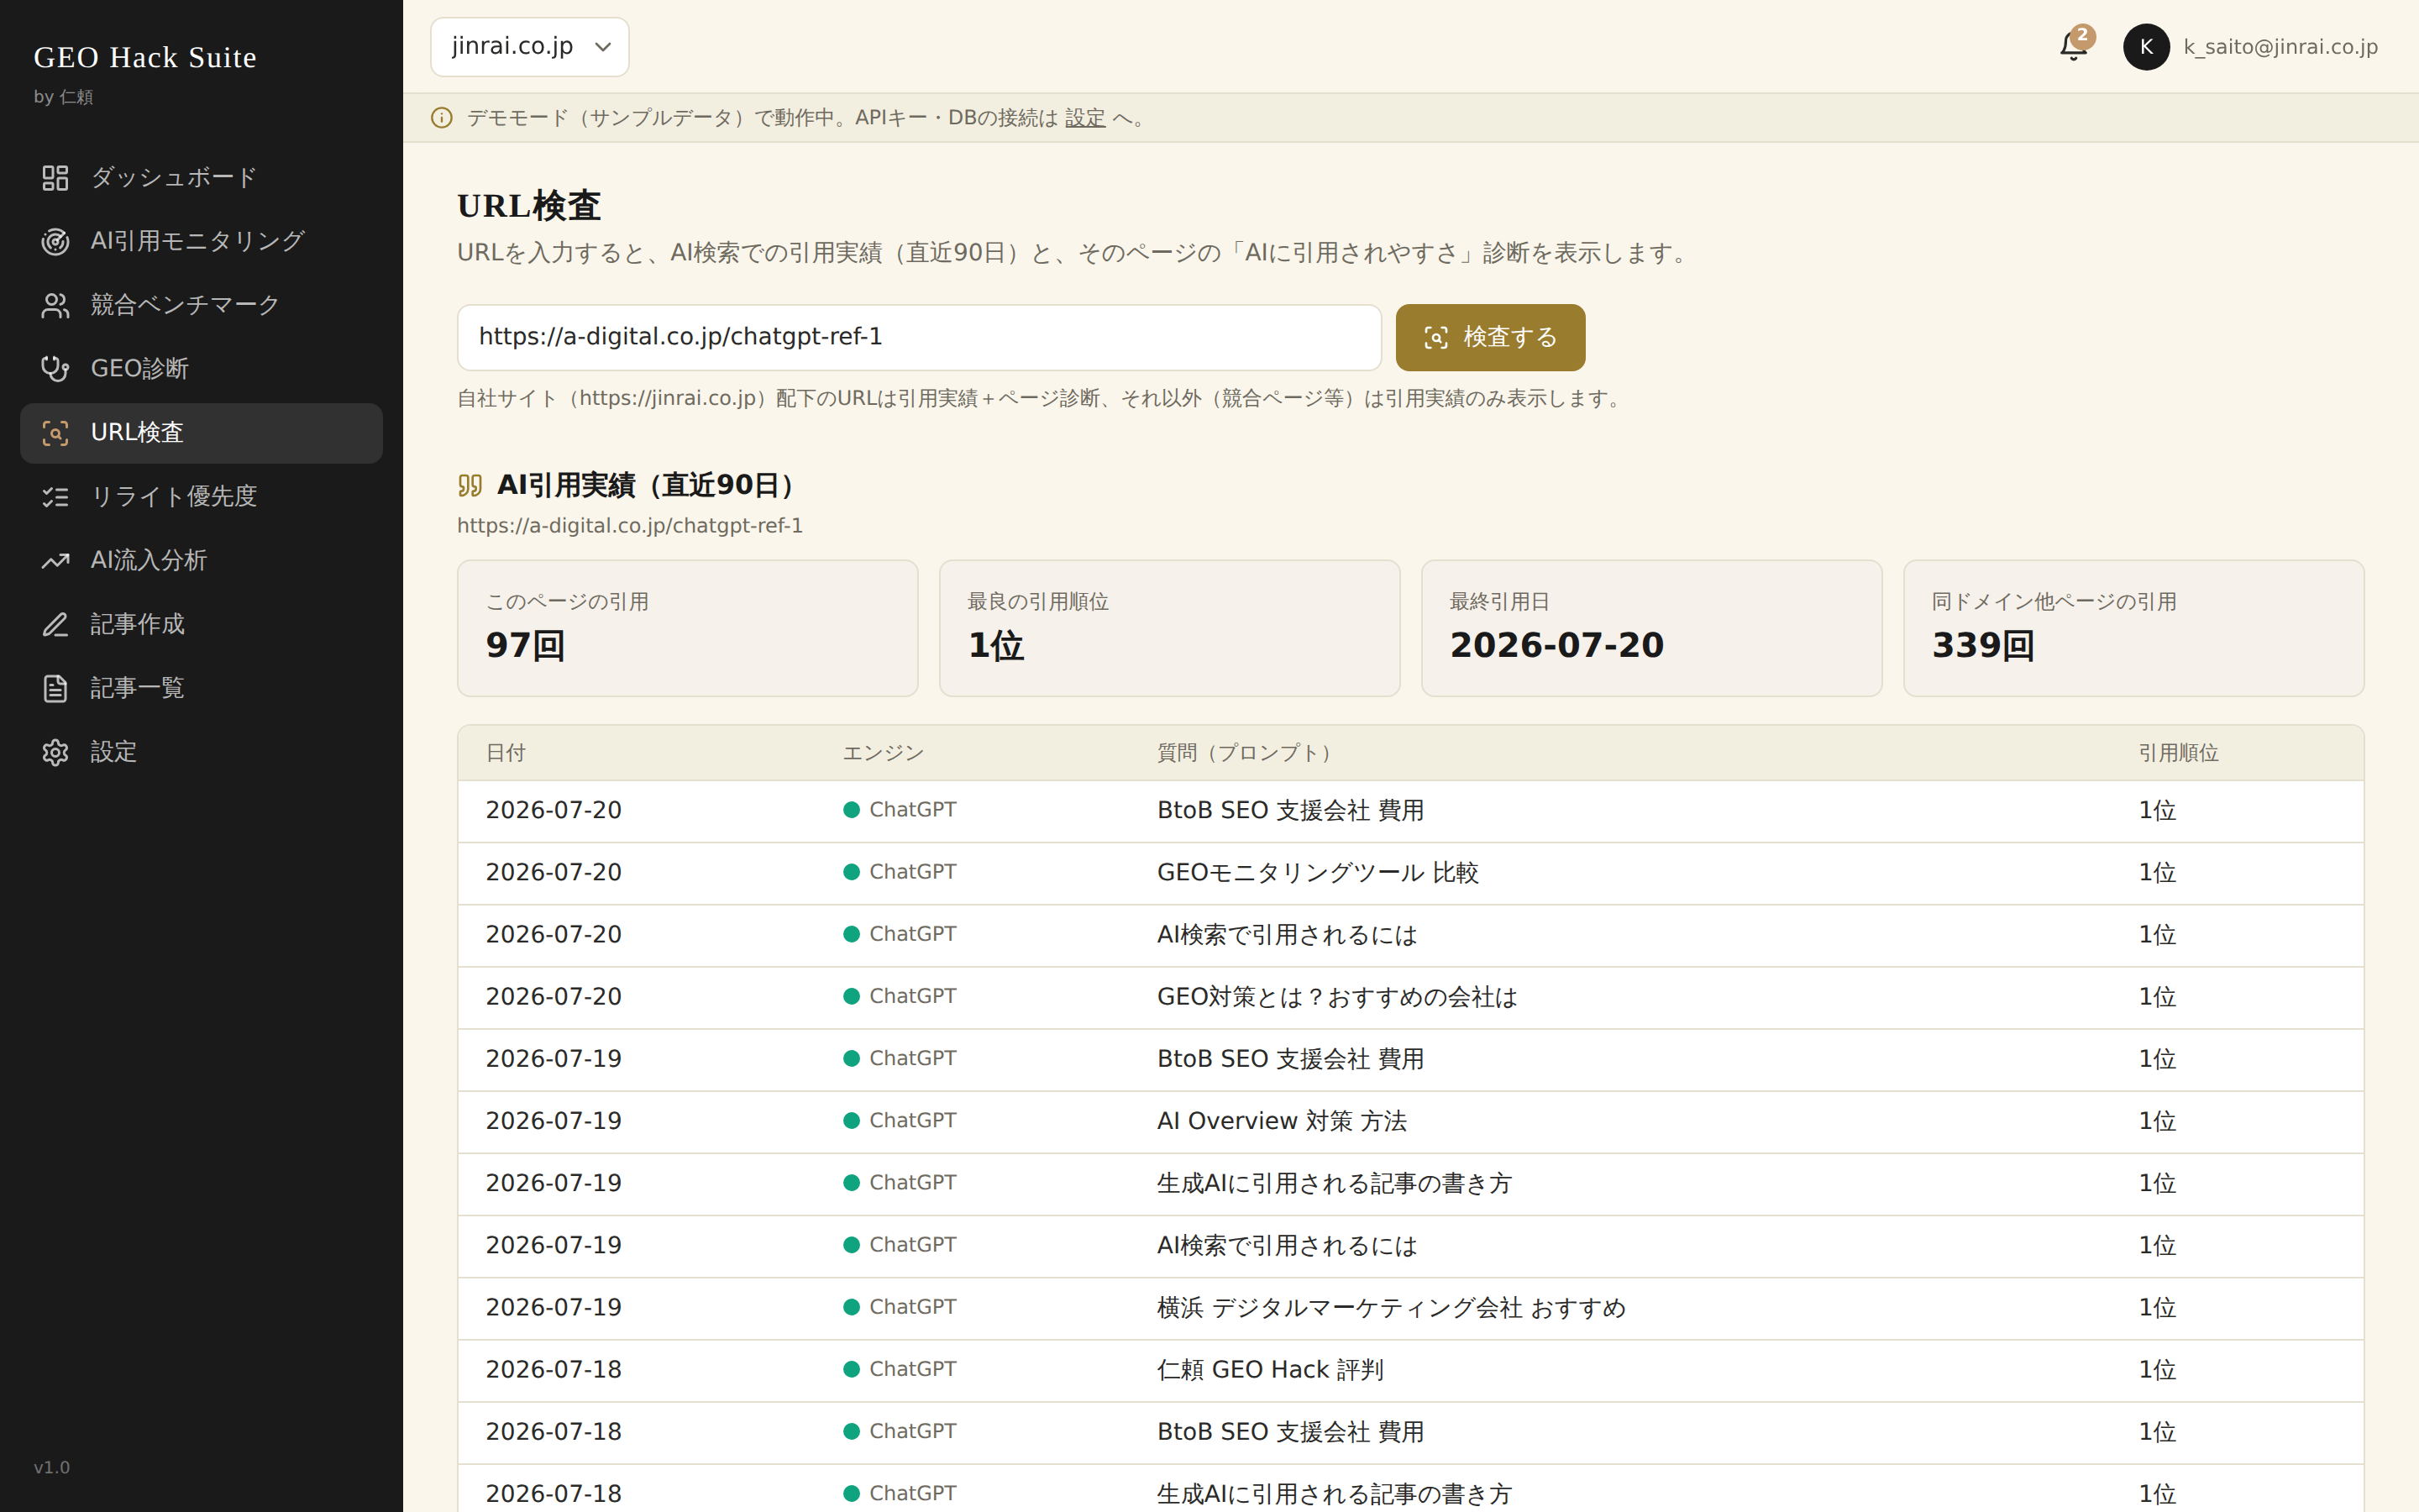Click the 引用順位 column header
This screenshot has height=1512, width=2419.
[x=2178, y=753]
